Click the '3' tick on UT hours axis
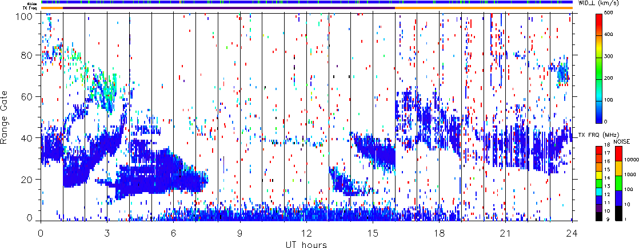Image resolution: width=639 pixels, height=248 pixels. tap(107, 233)
